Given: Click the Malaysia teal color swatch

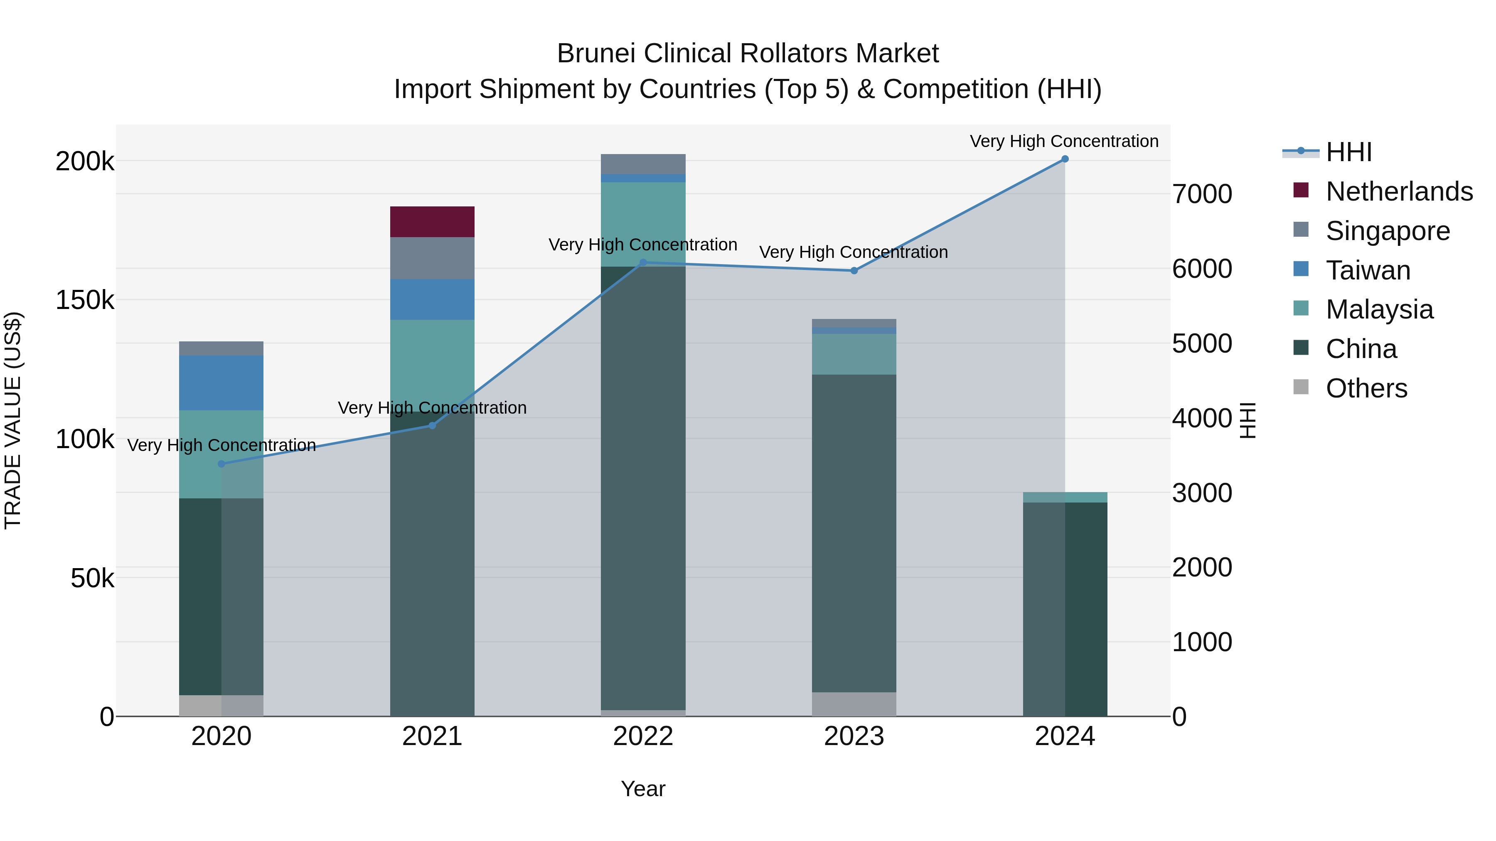Looking at the screenshot, I should [x=1302, y=308].
